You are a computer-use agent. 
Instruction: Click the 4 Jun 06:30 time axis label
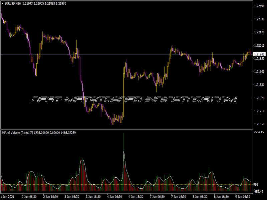click(x=114, y=197)
